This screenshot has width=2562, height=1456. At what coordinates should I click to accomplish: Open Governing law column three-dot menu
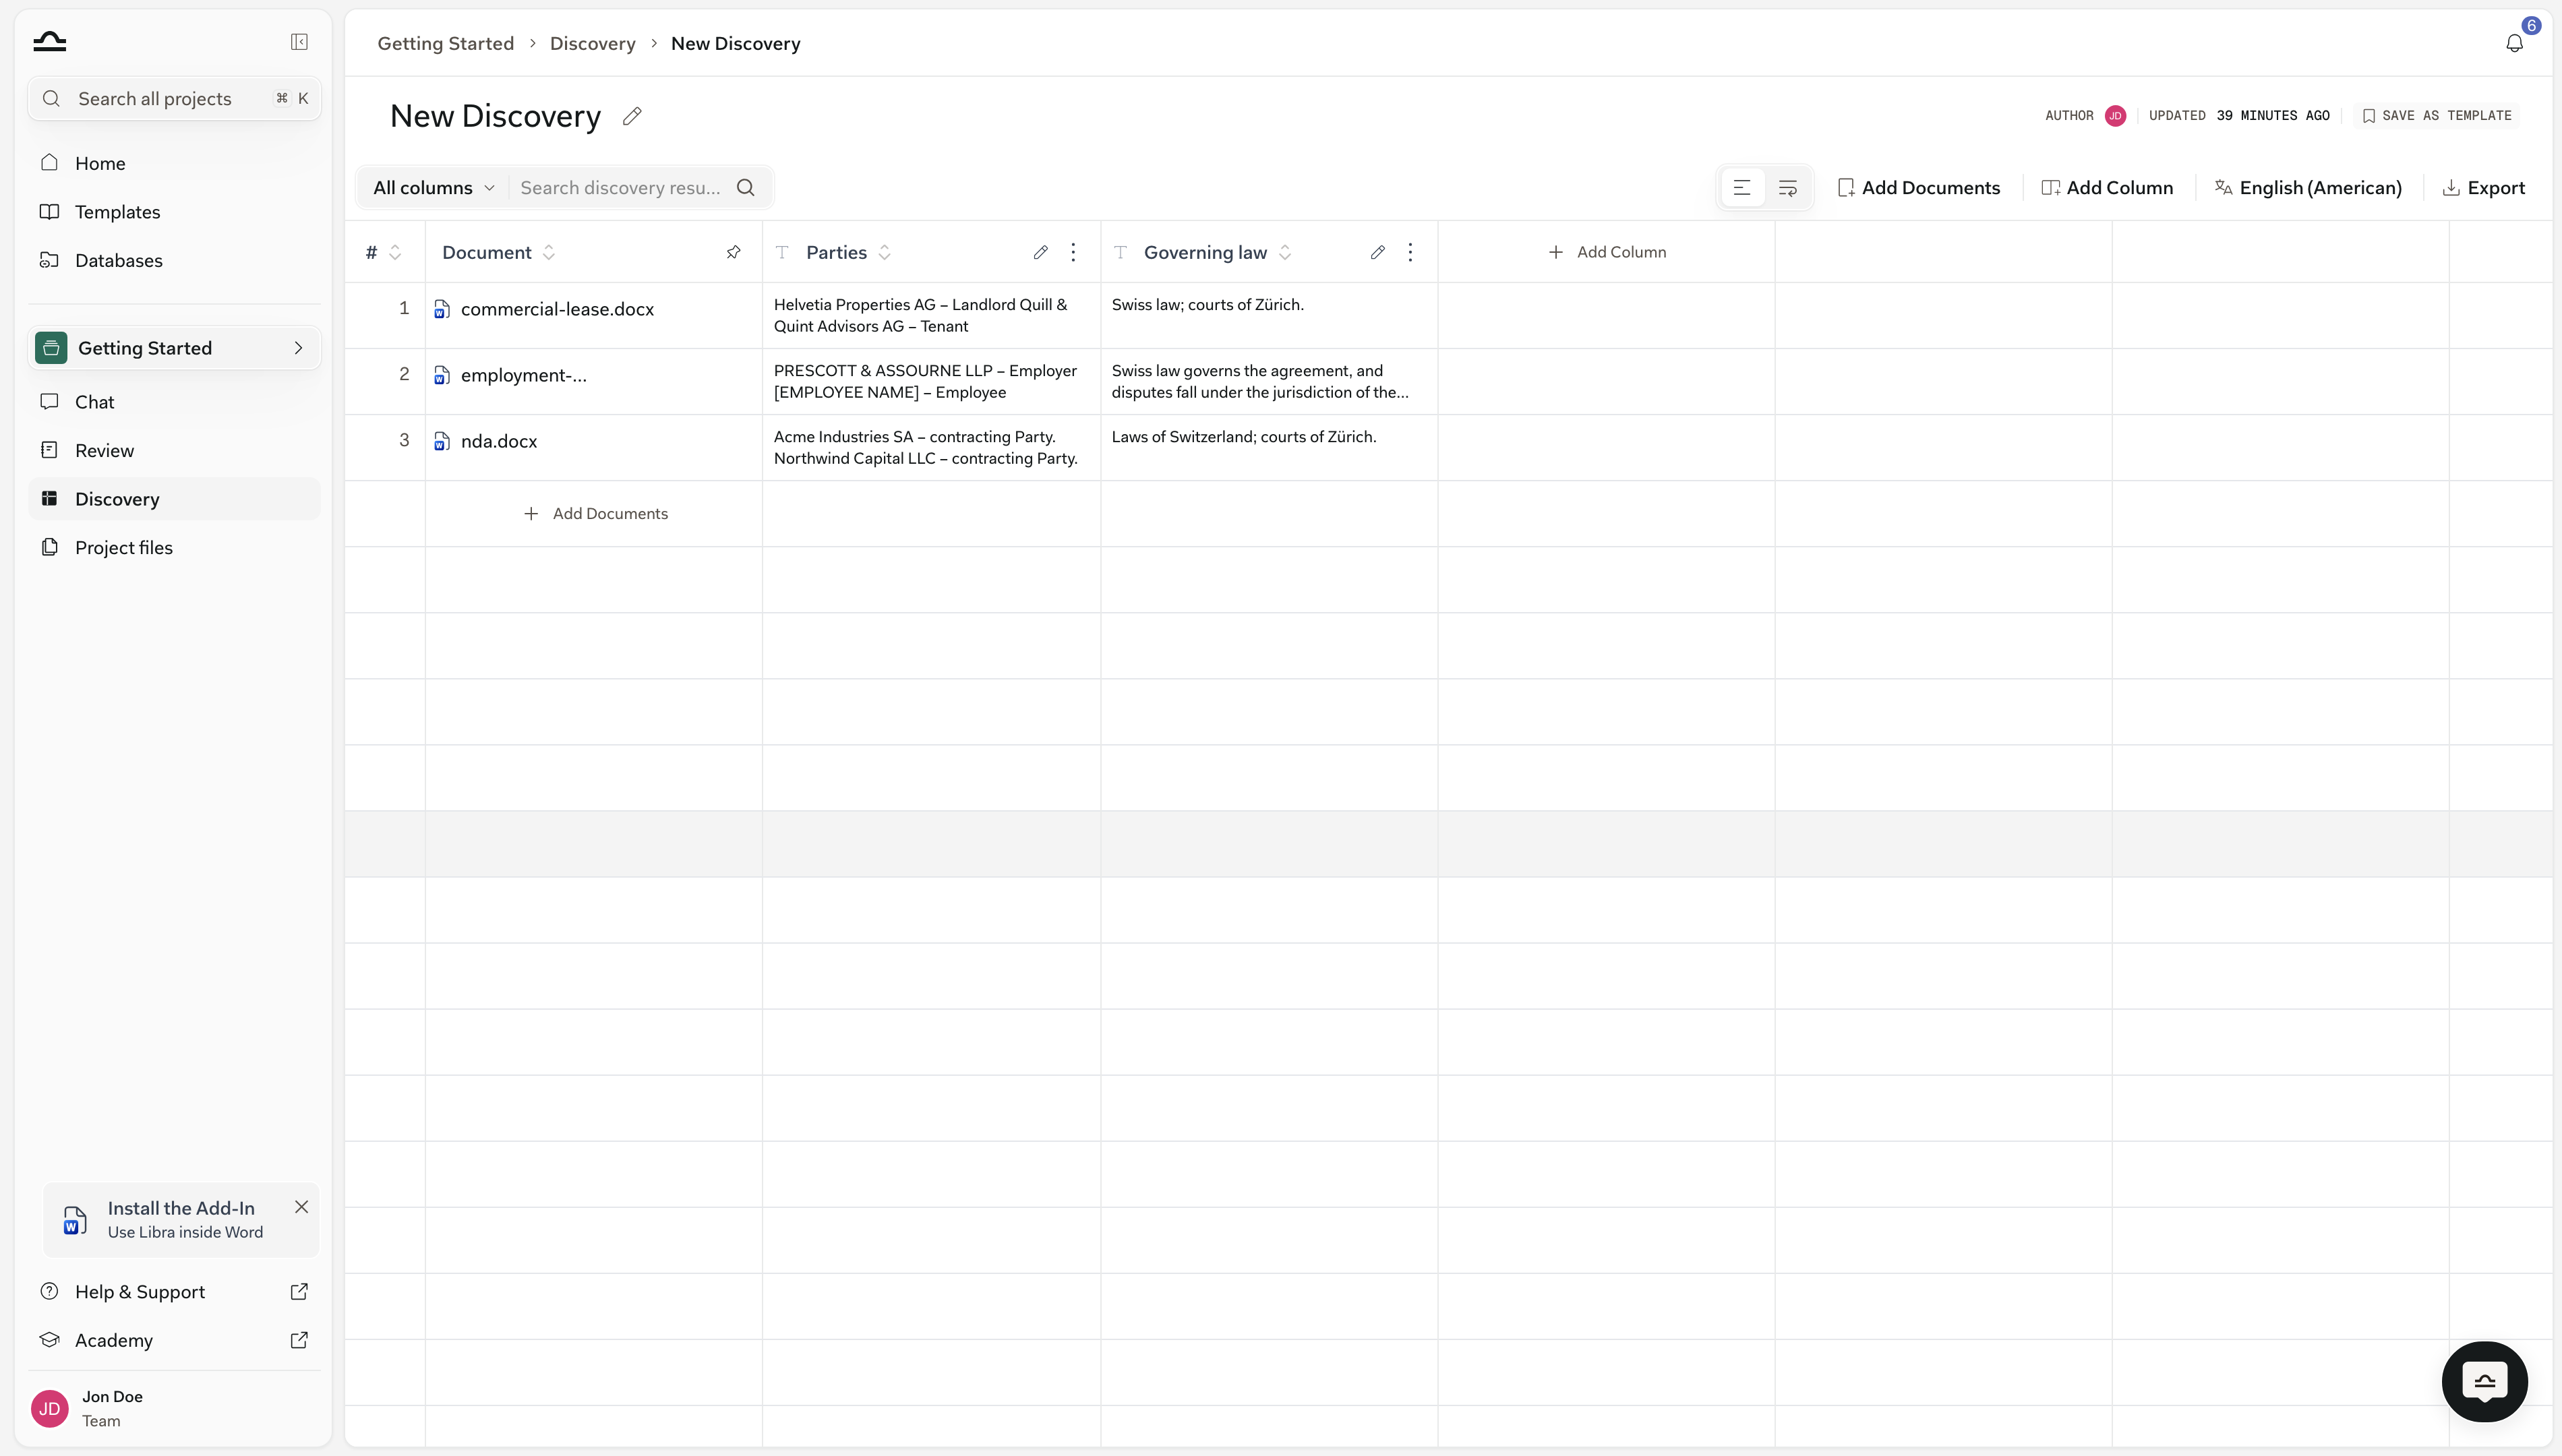[1411, 252]
